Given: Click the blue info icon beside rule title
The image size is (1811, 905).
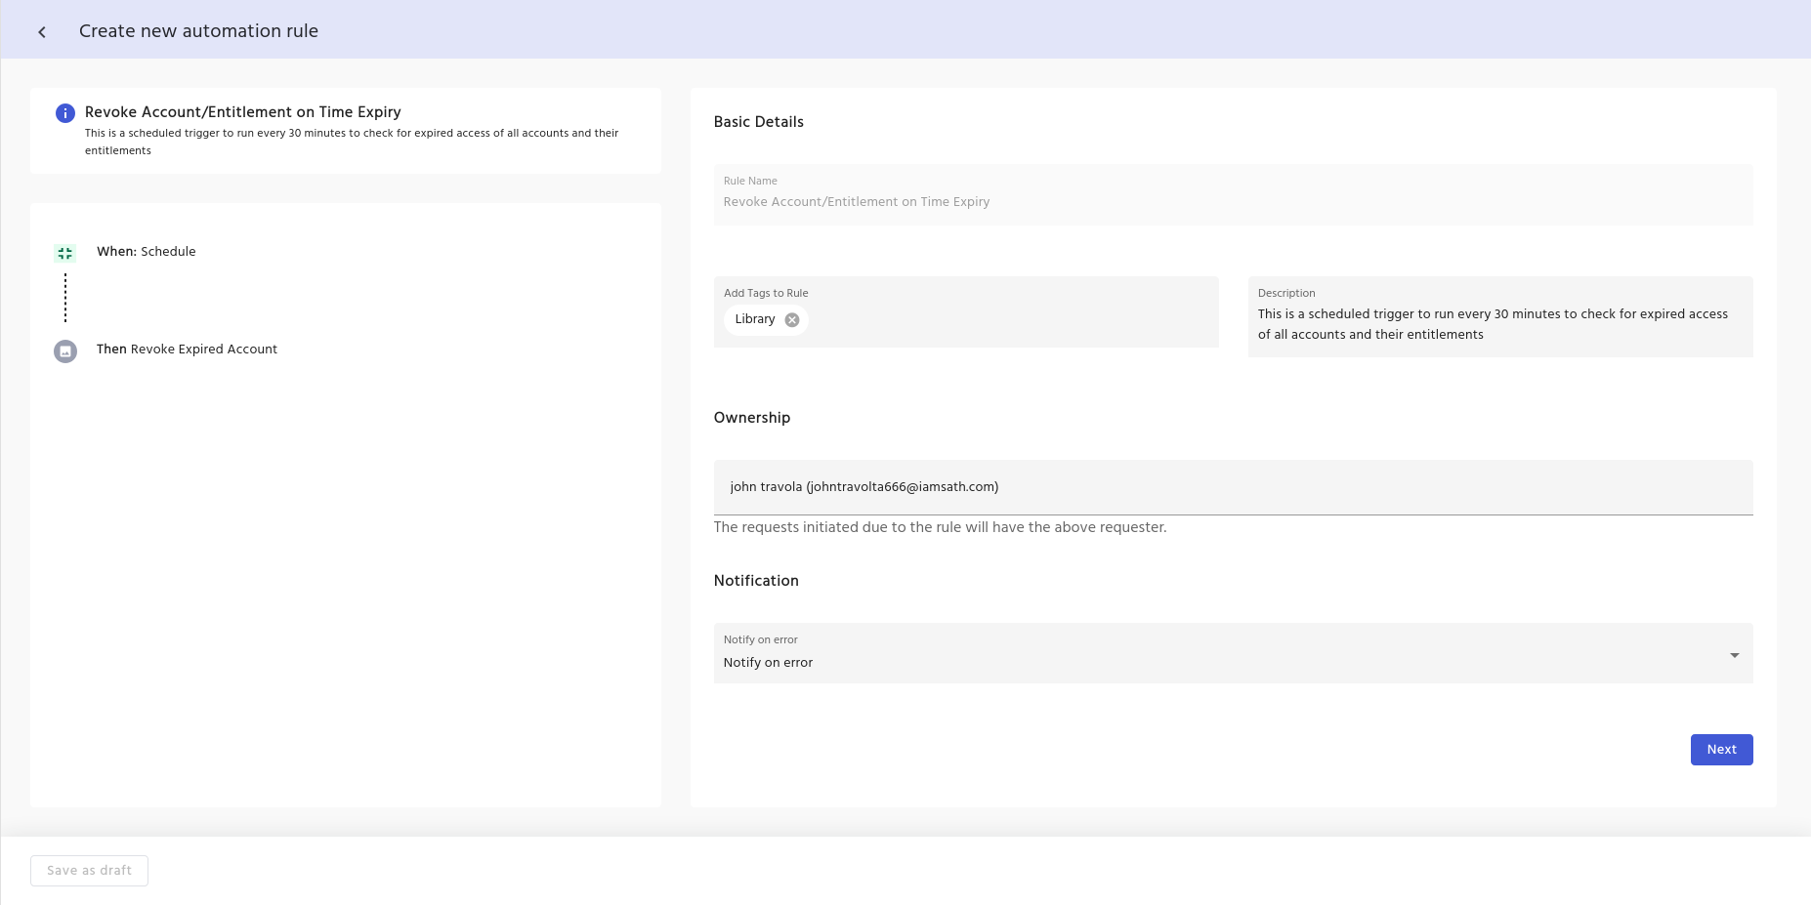Looking at the screenshot, I should click(x=65, y=113).
